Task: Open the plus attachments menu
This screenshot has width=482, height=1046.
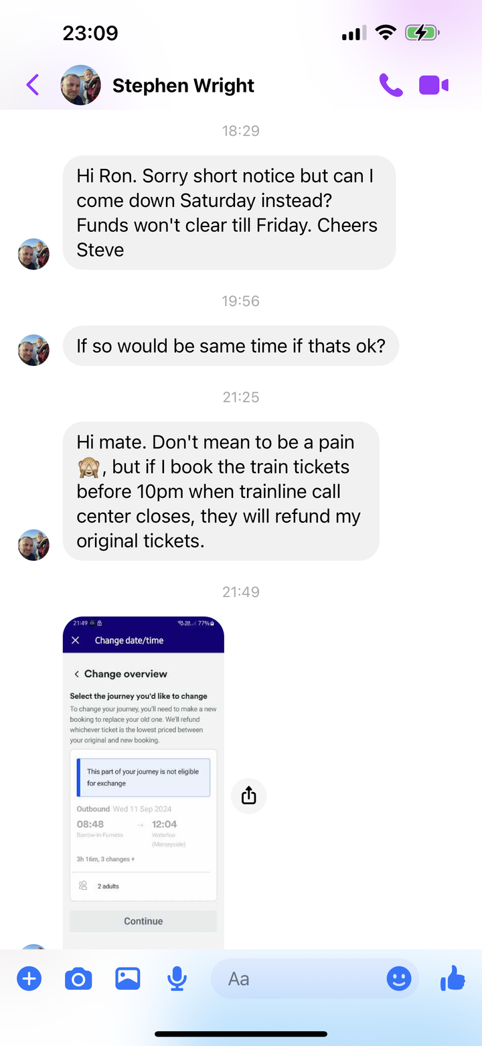Action: [x=29, y=979]
